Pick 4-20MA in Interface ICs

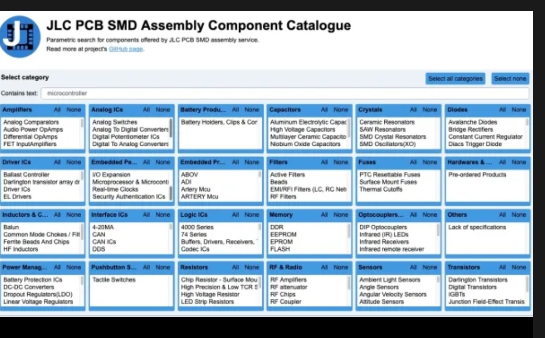(103, 227)
